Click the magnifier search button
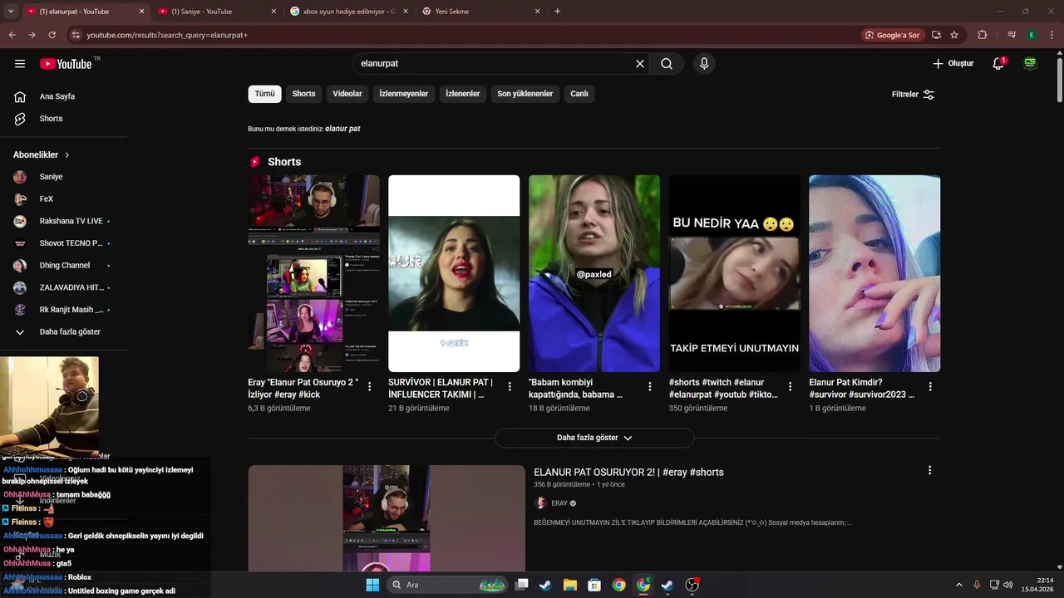1064x598 pixels. [667, 64]
